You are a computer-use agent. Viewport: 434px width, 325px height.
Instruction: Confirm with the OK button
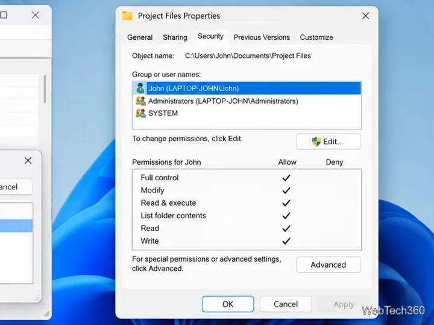(228, 304)
